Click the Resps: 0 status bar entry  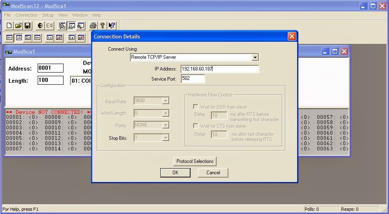[x=360, y=209]
